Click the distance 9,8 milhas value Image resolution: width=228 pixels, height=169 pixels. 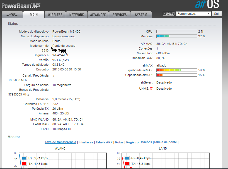66,99
